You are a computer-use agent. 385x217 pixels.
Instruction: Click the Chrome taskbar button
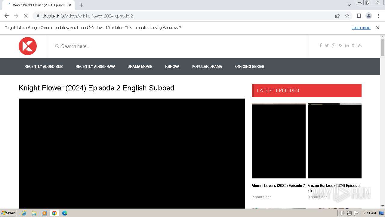point(54,213)
